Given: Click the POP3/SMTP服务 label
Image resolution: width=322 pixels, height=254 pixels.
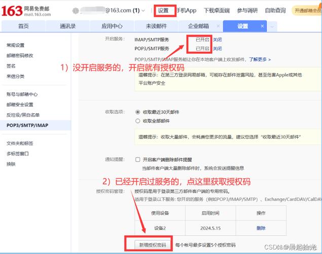Looking at the screenshot, I should click(x=152, y=49).
